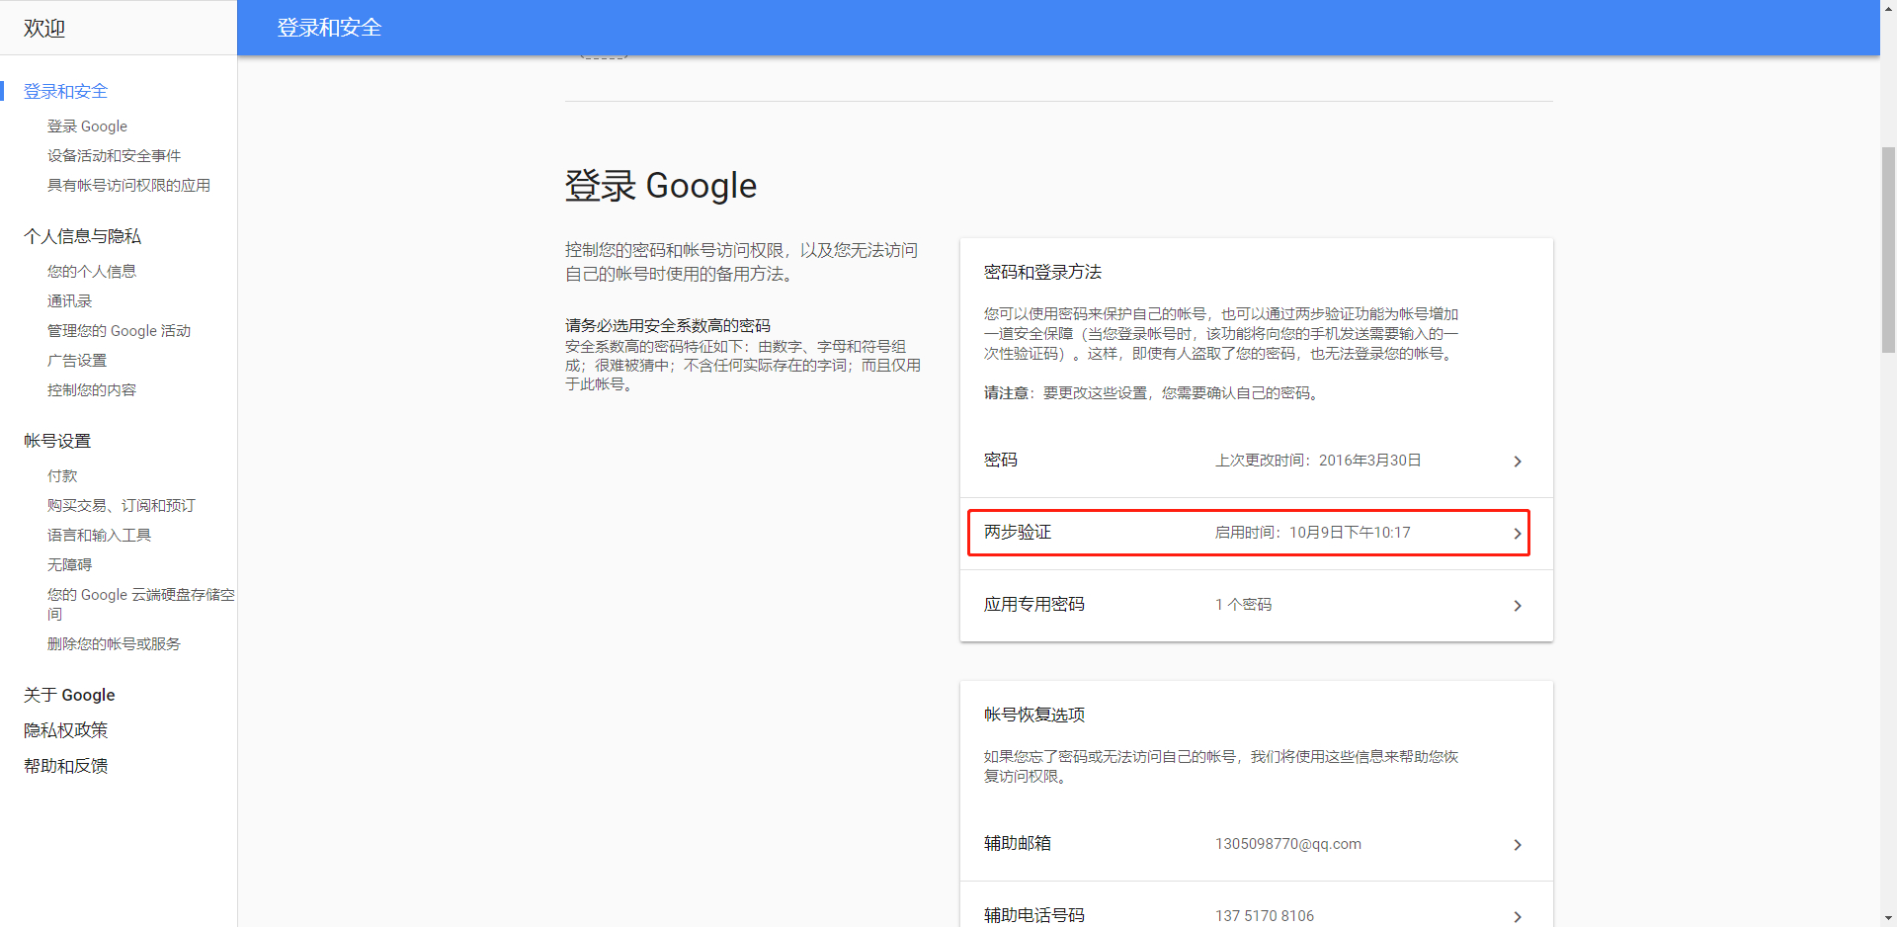Click 启用时间：10月9日下午10:17 text
The image size is (1897, 927).
[1313, 533]
